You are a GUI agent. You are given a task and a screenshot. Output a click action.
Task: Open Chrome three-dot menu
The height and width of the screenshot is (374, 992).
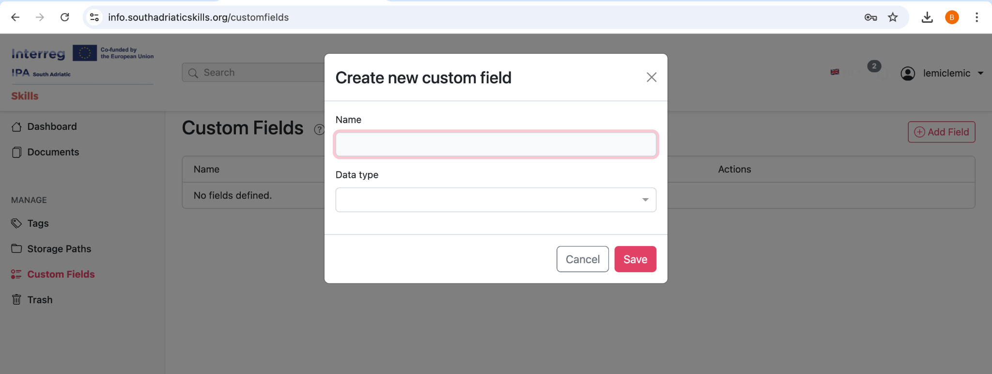976,17
